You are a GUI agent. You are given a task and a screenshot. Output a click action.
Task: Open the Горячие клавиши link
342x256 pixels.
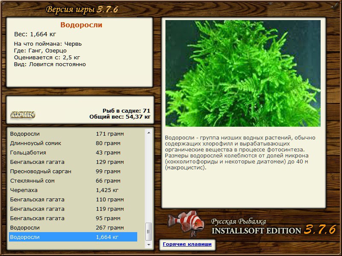pyautogui.click(x=187, y=244)
